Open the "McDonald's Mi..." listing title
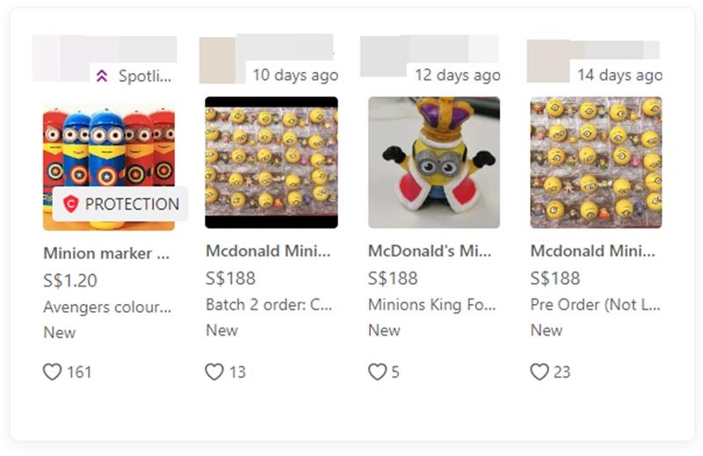 click(x=431, y=251)
